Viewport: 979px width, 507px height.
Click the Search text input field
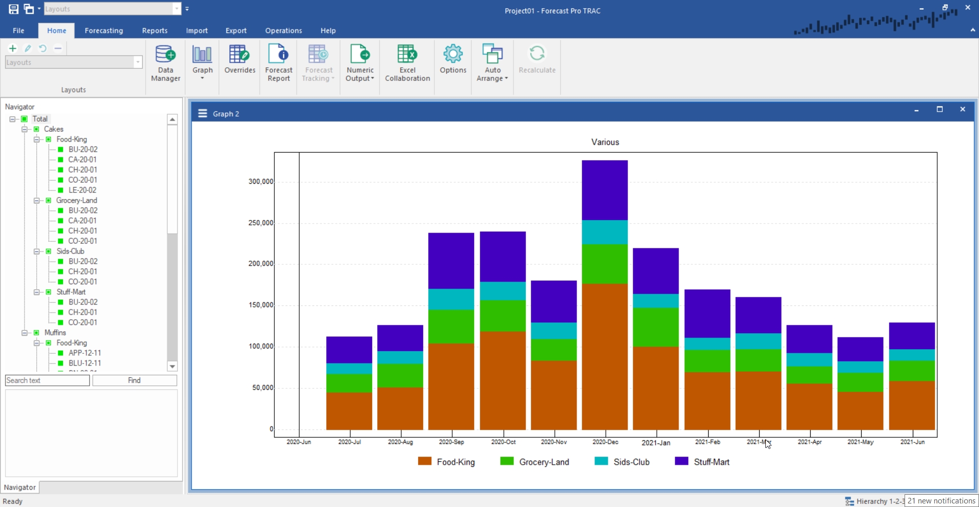[x=47, y=380]
